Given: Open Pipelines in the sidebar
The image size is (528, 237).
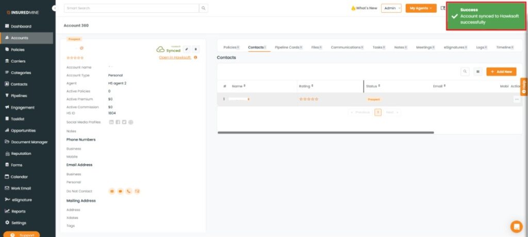Looking at the screenshot, I should (x=19, y=96).
